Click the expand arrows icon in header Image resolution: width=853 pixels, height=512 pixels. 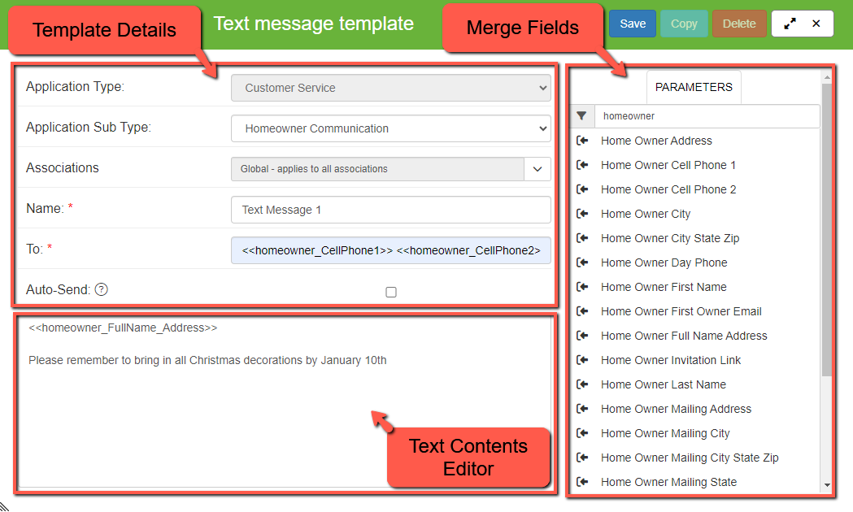tap(790, 24)
